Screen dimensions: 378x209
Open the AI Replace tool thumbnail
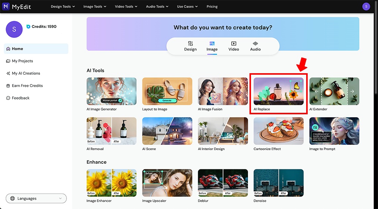pos(279,91)
